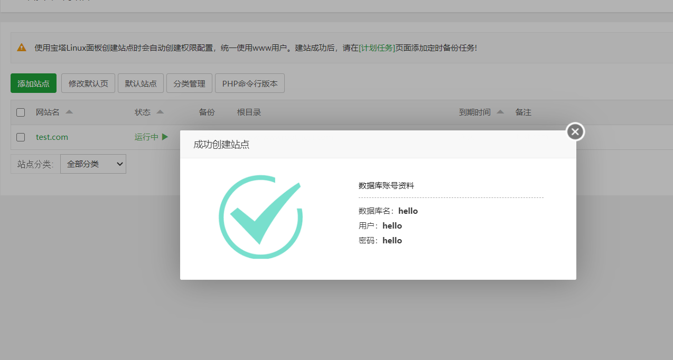This screenshot has height=360, width=673.
Task: Click the 用户 hello value
Action: pyautogui.click(x=392, y=226)
